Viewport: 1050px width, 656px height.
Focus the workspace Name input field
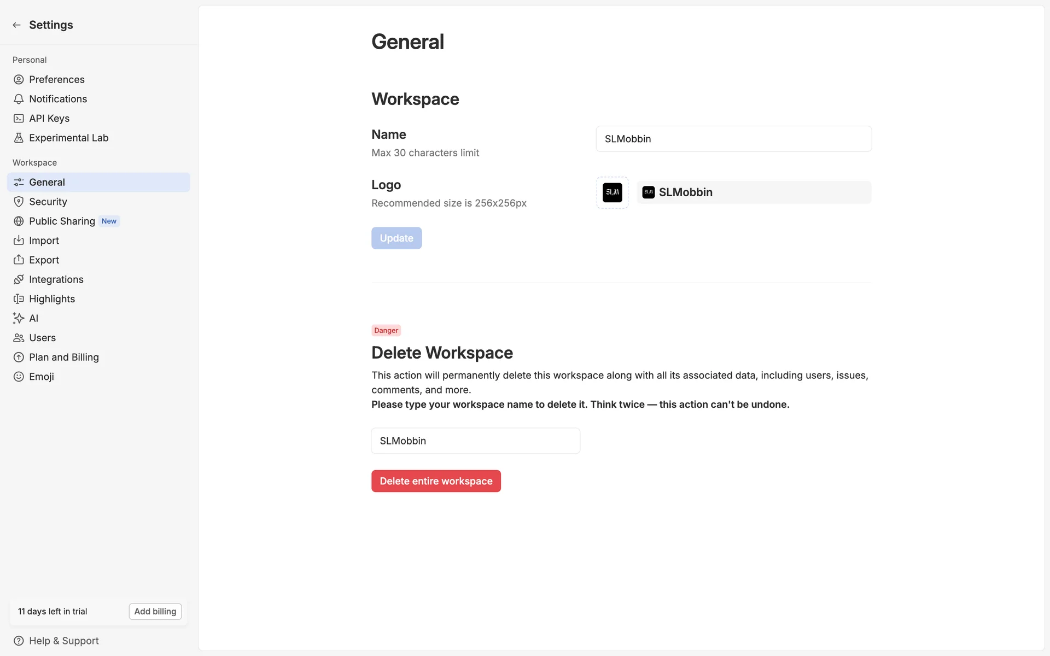(x=733, y=139)
